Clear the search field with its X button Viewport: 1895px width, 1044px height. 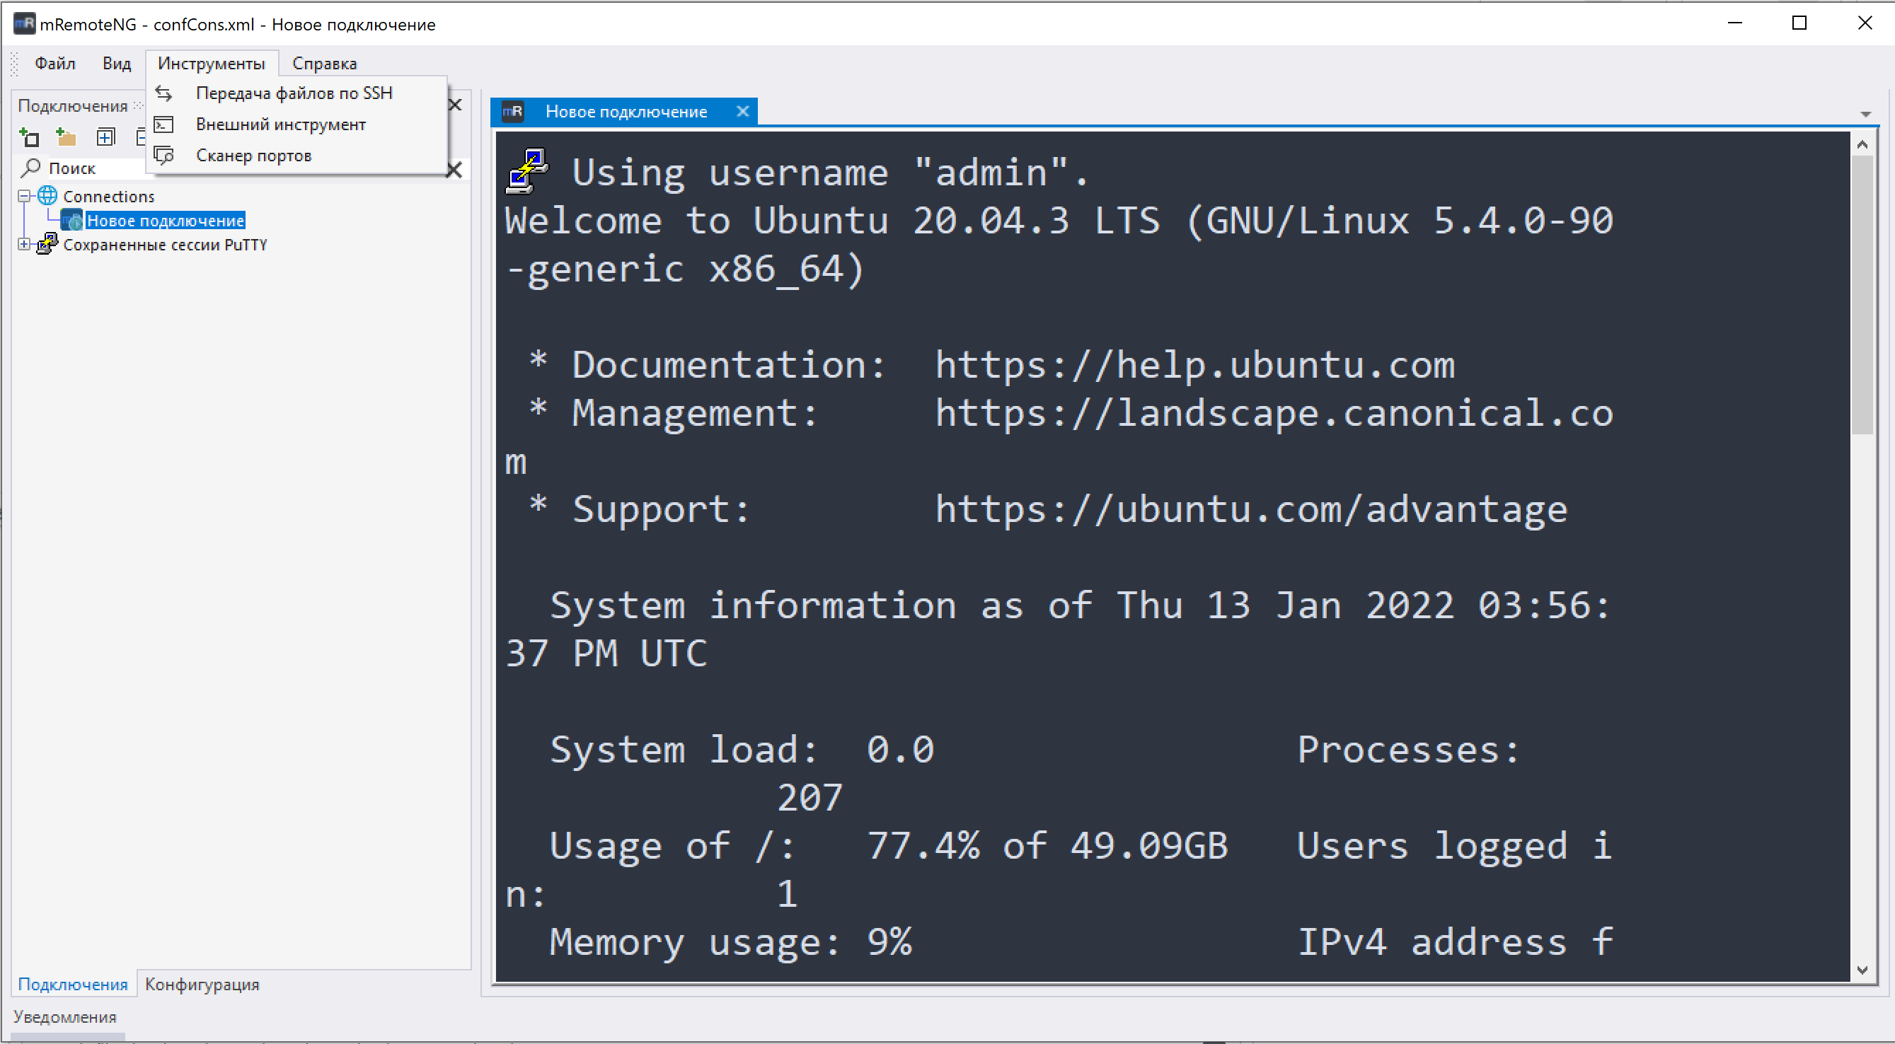coord(456,169)
